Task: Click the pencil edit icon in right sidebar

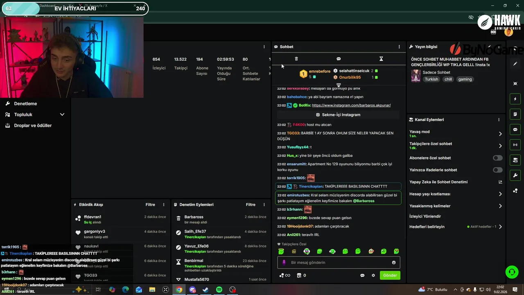Action: (x=515, y=64)
